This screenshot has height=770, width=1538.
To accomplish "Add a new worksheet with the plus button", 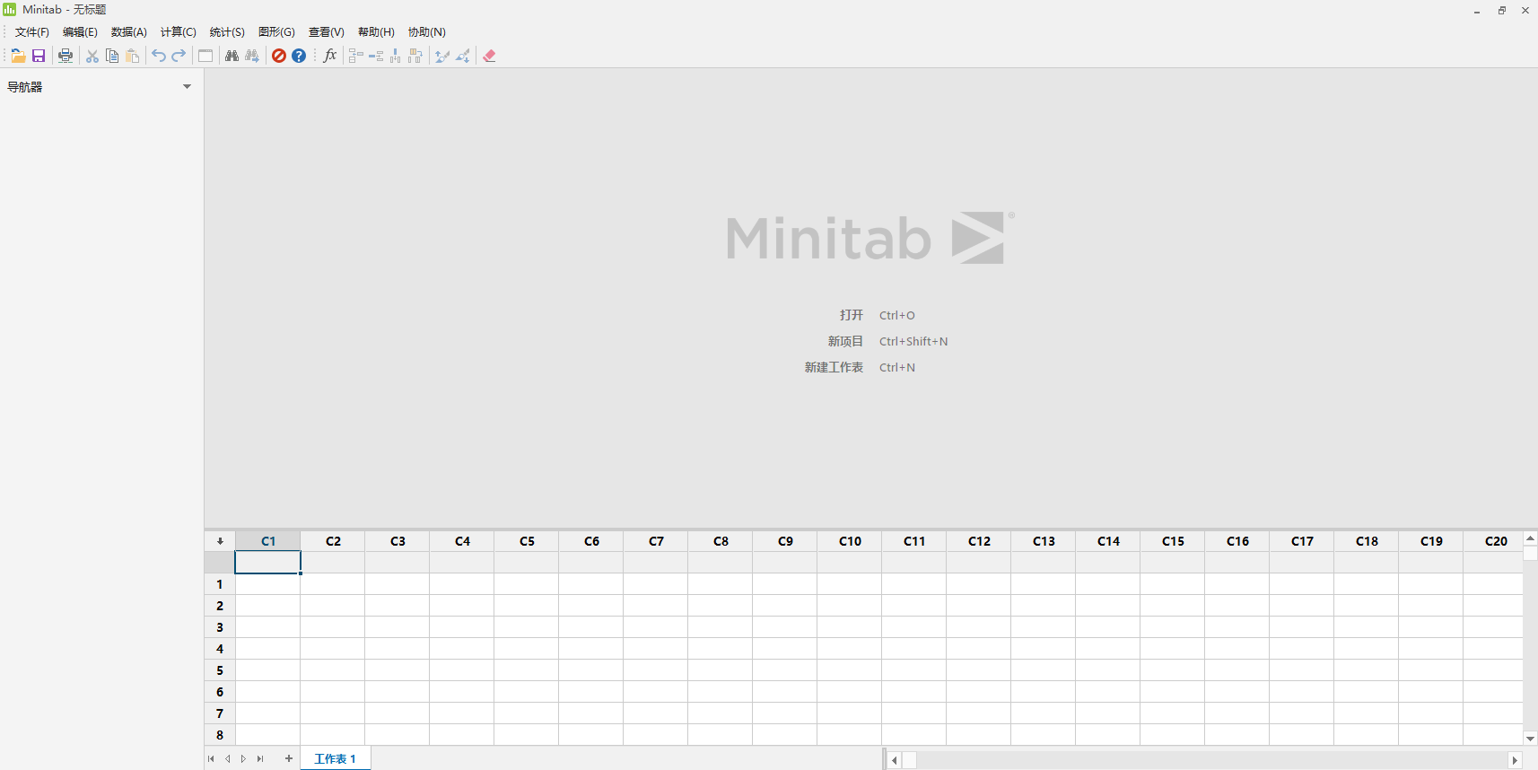I will (289, 759).
